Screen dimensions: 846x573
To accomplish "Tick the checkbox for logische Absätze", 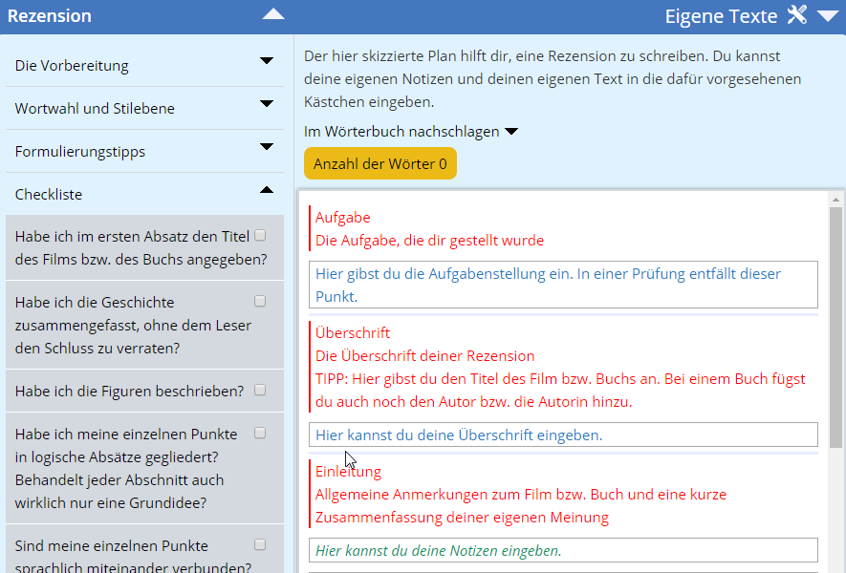I will 260,433.
